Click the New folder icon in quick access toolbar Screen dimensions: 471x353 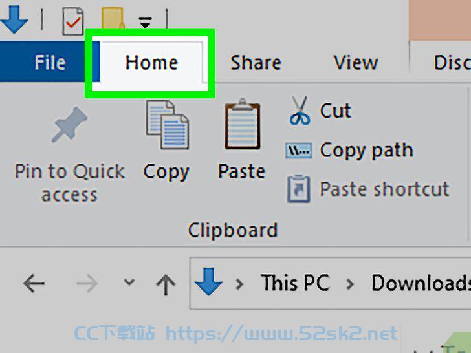tap(113, 18)
